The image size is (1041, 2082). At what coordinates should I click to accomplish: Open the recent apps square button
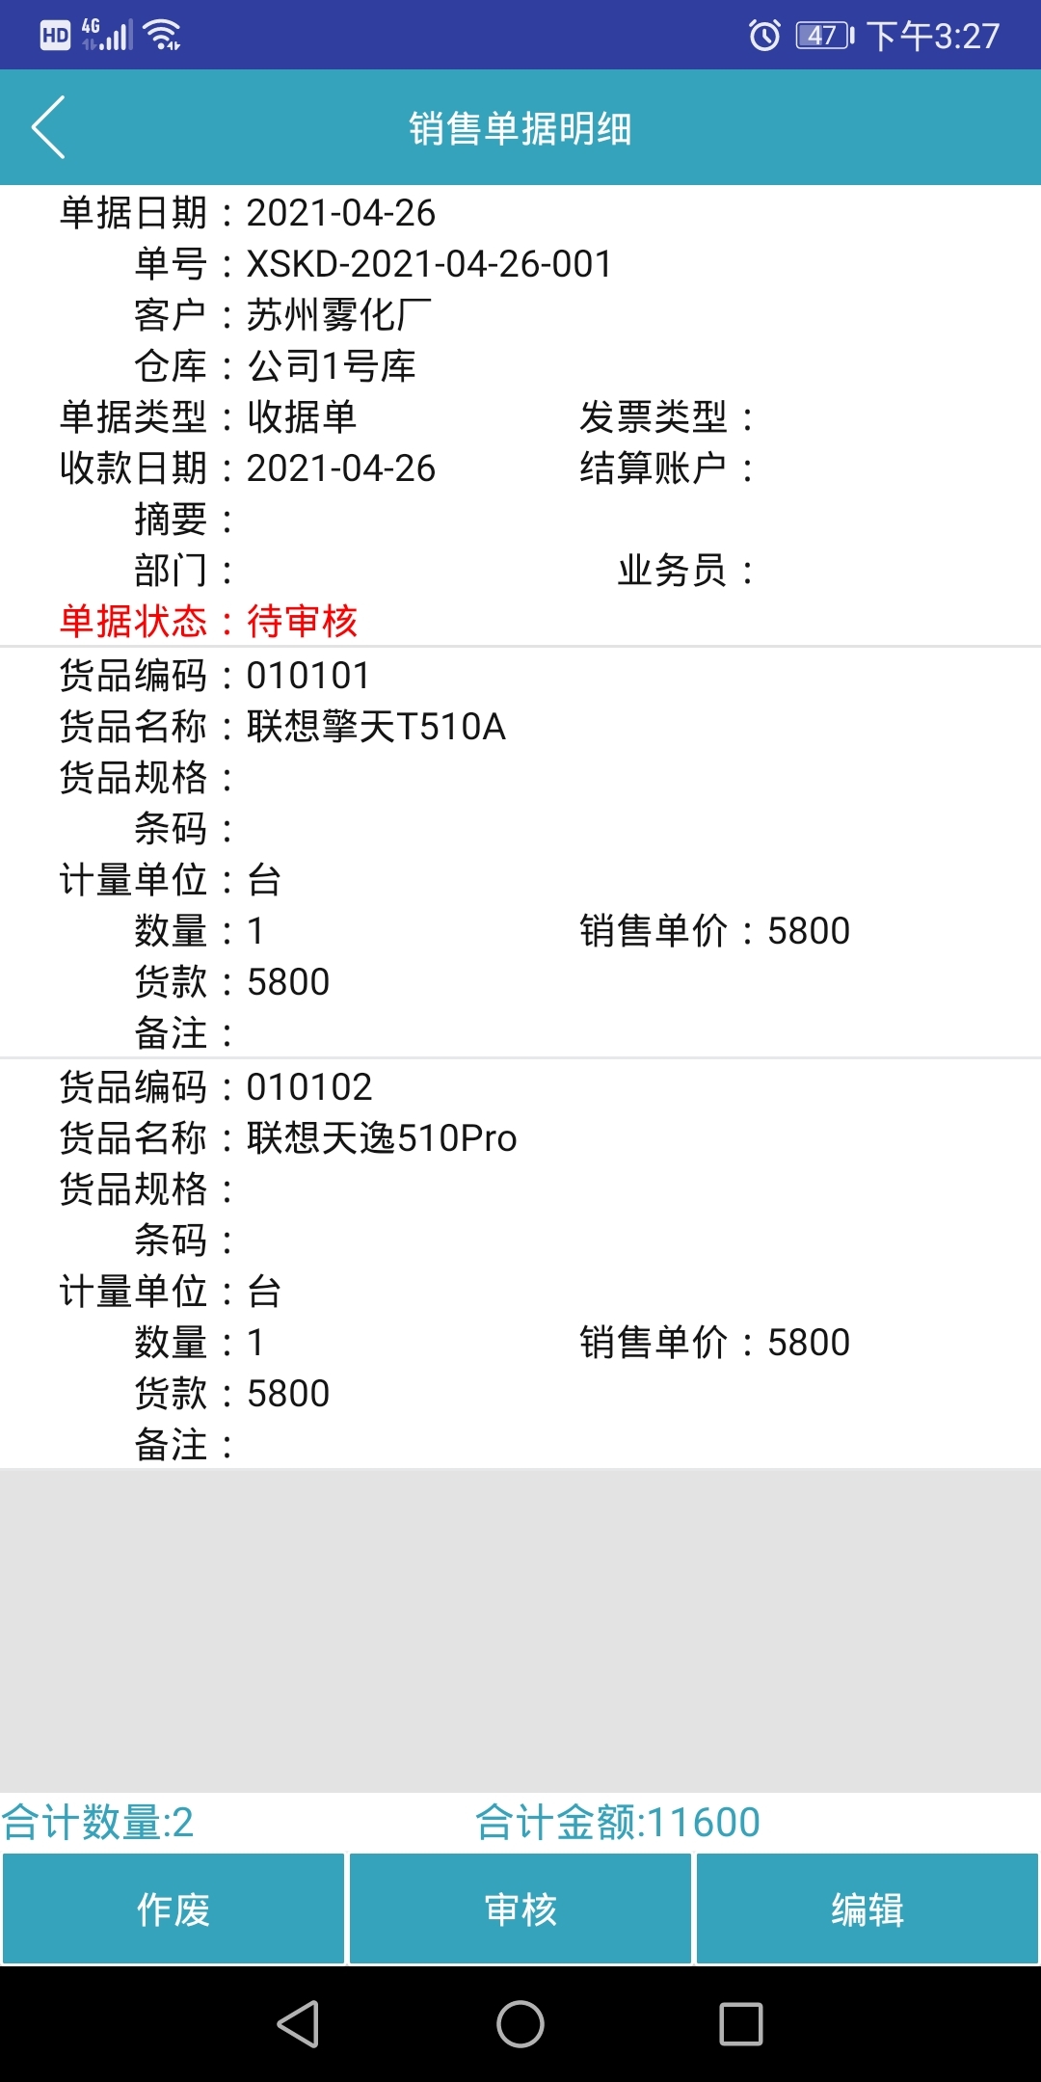pos(740,2023)
